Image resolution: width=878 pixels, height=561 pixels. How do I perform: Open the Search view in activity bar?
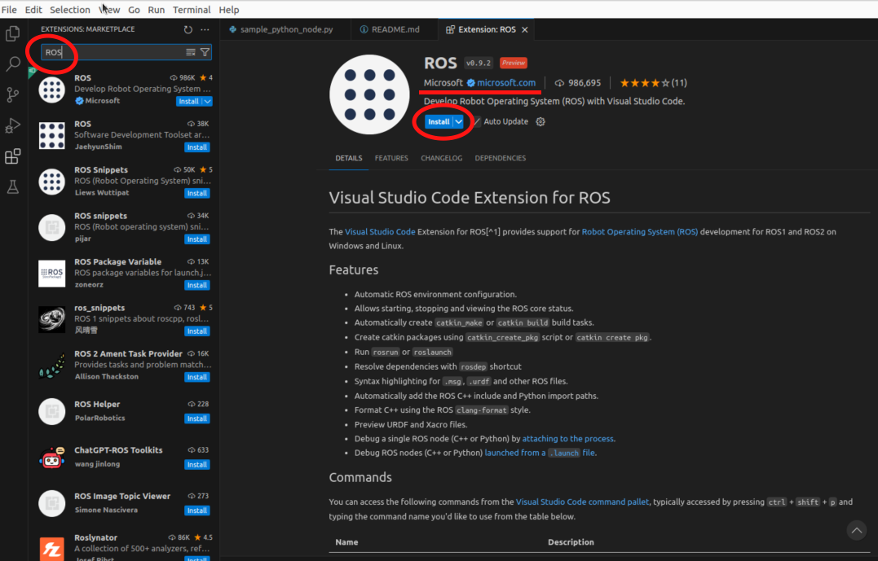pos(12,64)
